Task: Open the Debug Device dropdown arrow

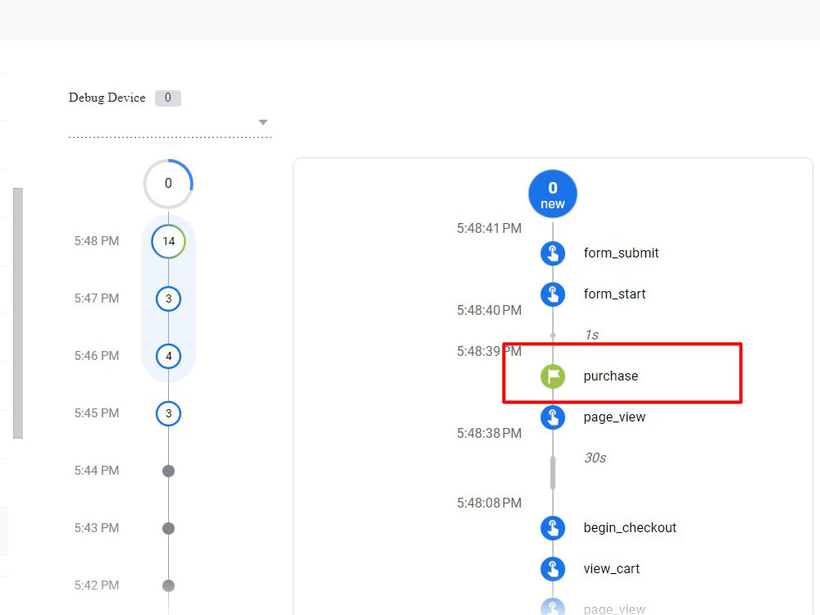Action: (263, 122)
